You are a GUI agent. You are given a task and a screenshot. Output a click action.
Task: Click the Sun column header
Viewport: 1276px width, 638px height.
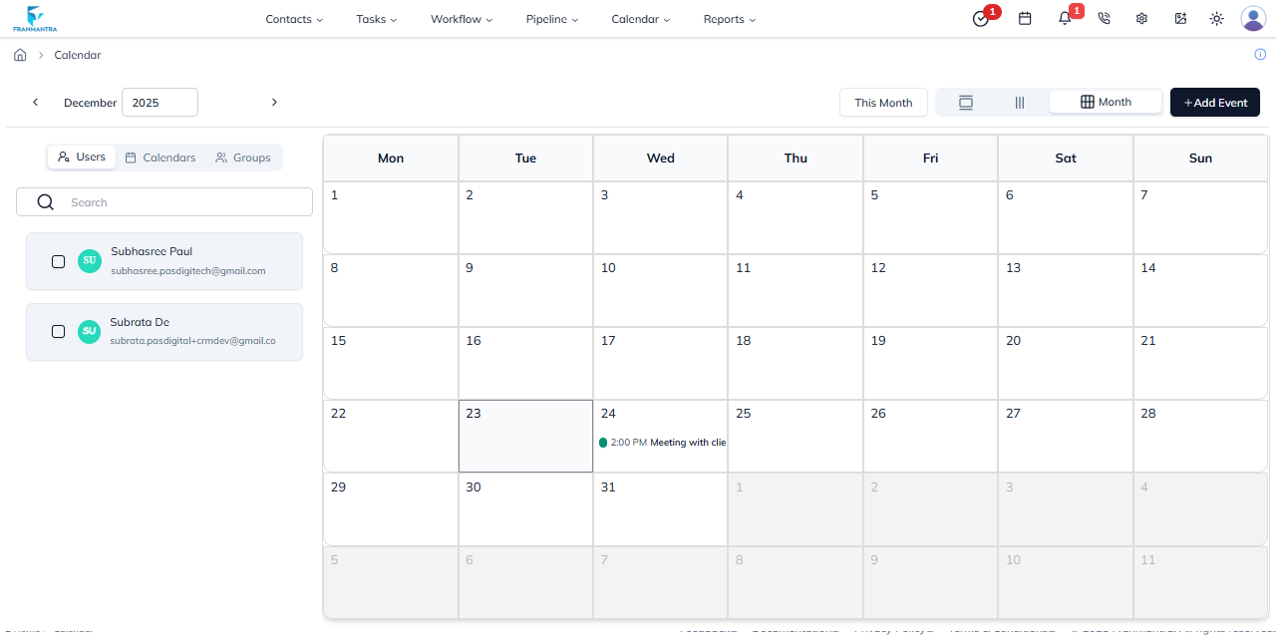pos(1200,158)
